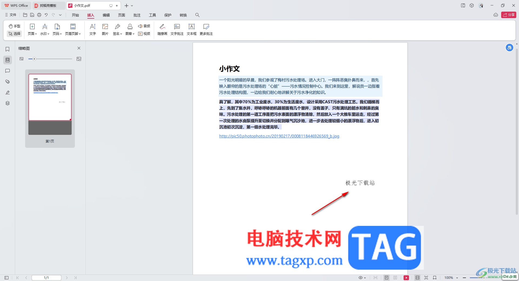Open the attachments paperclip panel

coord(8,82)
